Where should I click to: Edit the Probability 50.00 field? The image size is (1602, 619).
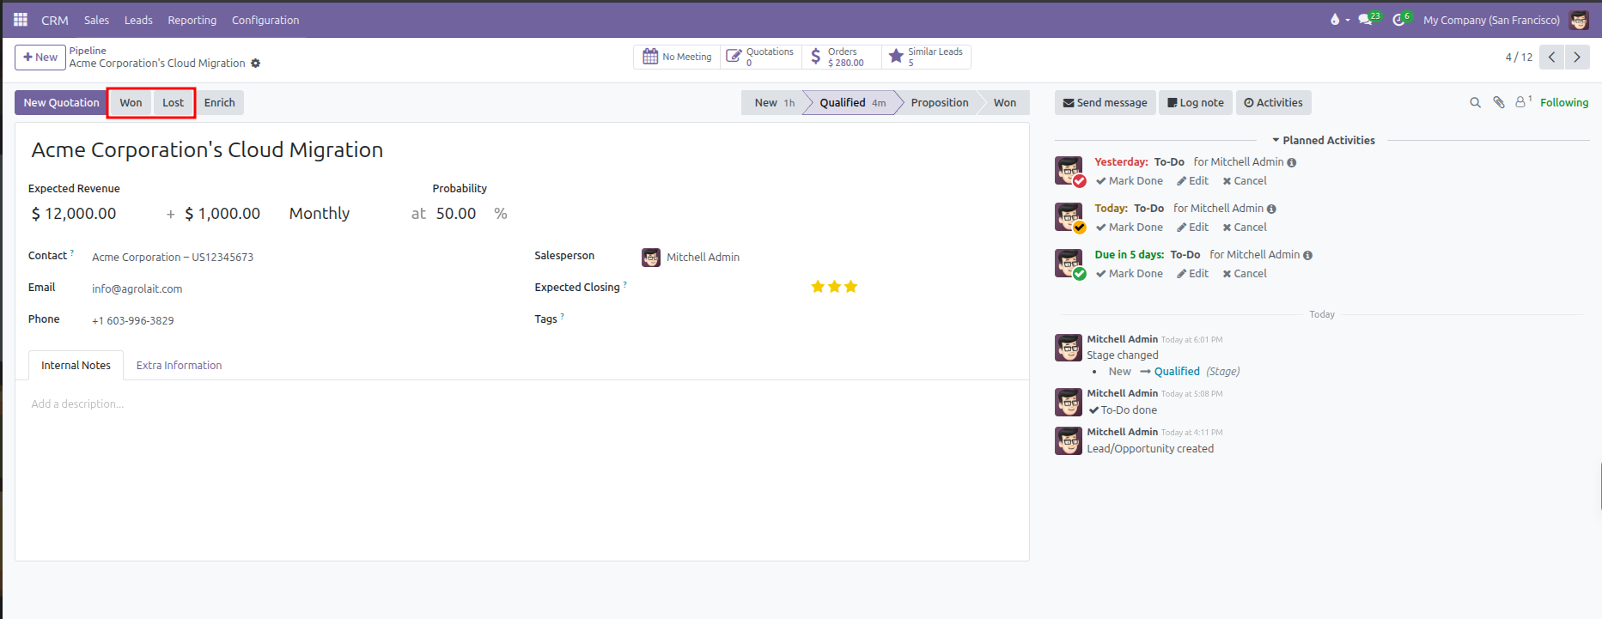point(456,214)
